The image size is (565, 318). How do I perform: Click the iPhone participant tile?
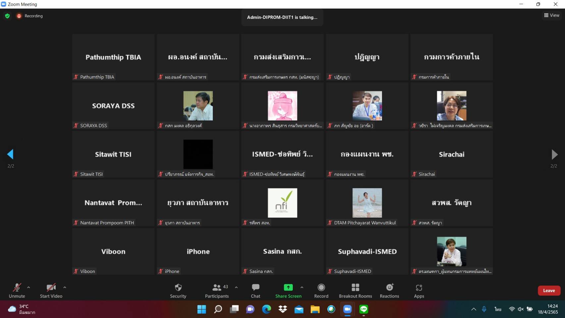pos(198,251)
